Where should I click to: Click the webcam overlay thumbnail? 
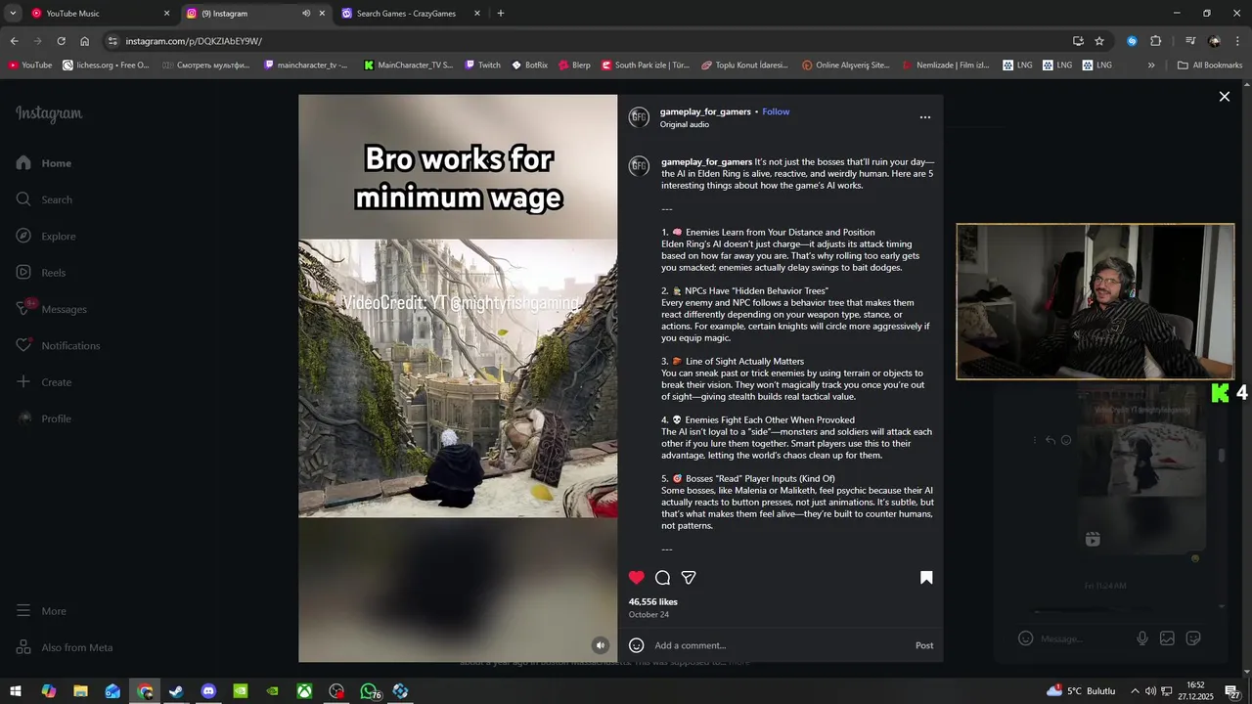(x=1095, y=301)
